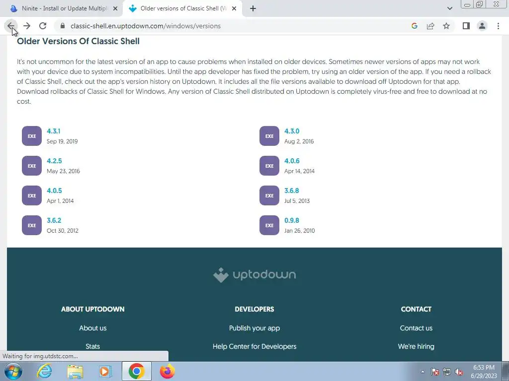Open the Publish your app link
Screen dimensions: 509x381
pos(254,328)
